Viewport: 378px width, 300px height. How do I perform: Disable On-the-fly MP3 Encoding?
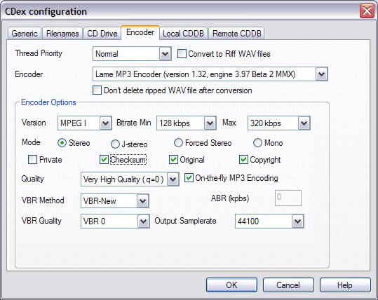pos(189,178)
